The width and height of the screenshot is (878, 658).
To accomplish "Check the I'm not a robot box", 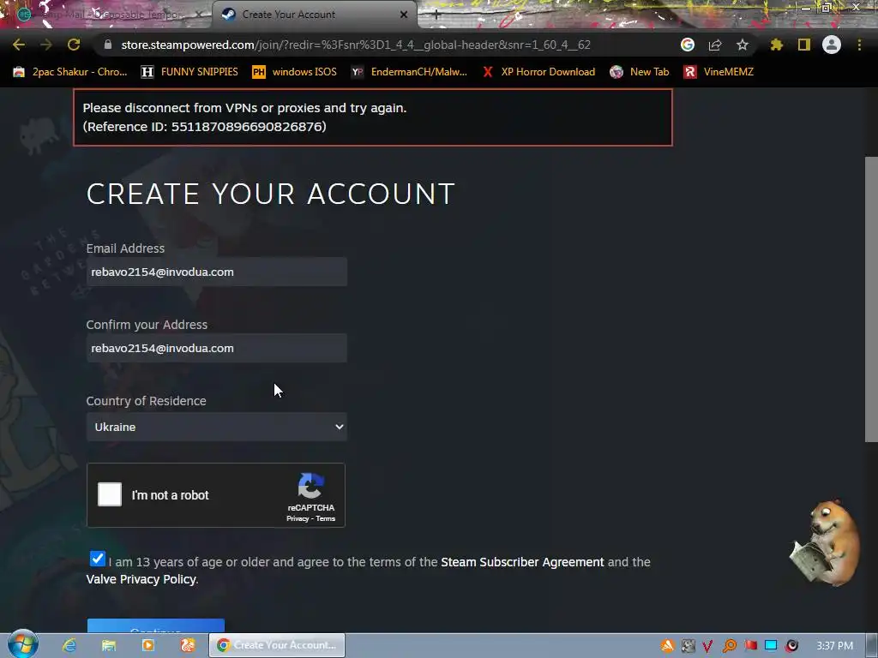I will tap(110, 494).
